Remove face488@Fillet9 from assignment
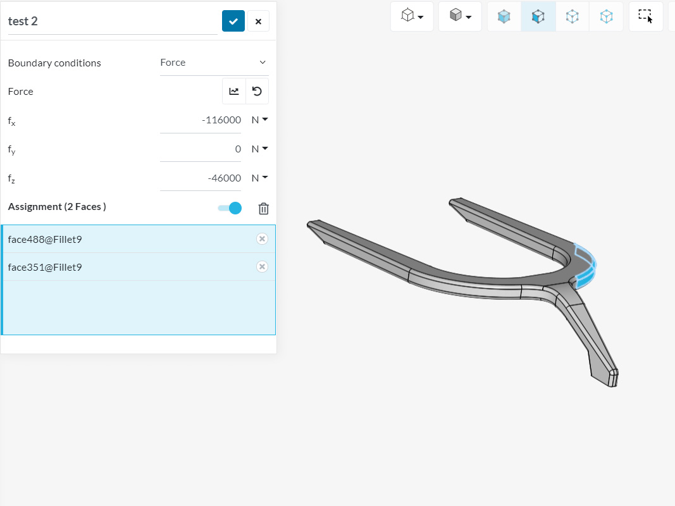The image size is (675, 506). pos(262,239)
